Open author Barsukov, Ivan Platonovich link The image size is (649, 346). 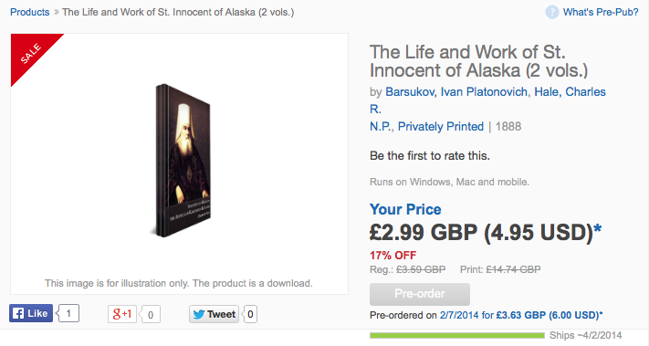[x=456, y=91]
